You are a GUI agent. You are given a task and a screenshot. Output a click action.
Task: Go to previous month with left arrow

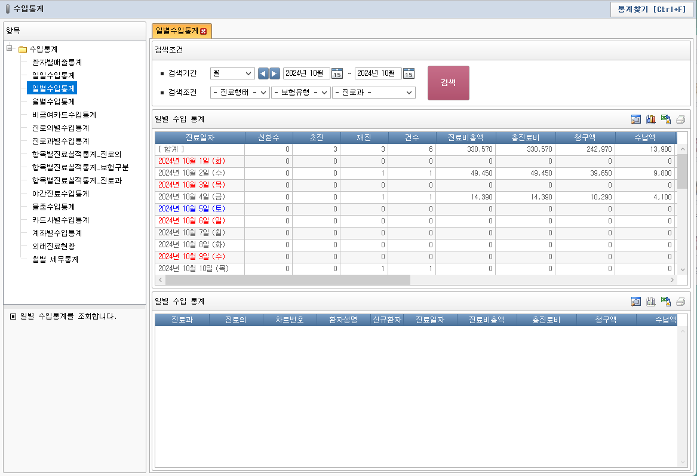263,73
